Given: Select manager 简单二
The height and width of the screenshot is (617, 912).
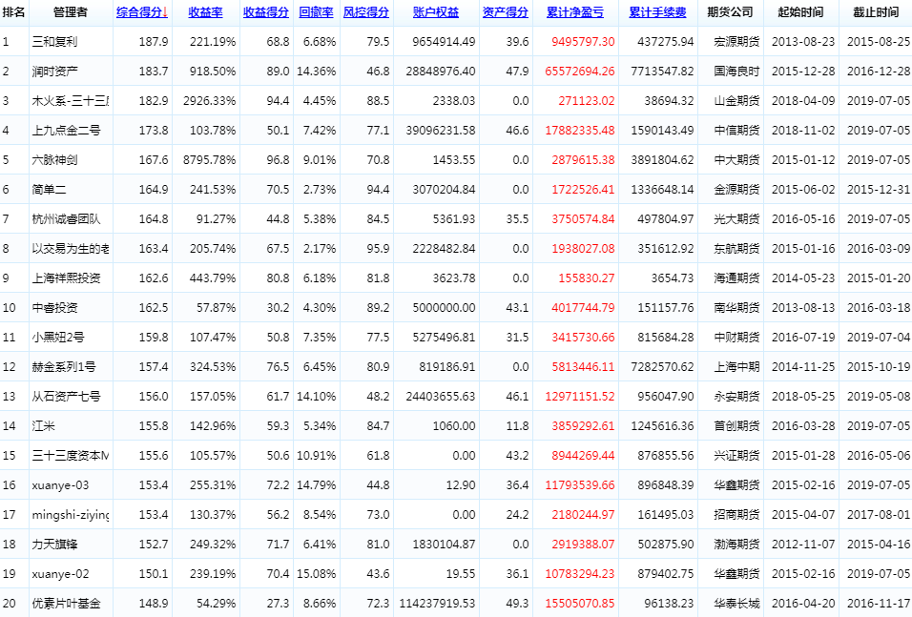Looking at the screenshot, I should tap(49, 190).
